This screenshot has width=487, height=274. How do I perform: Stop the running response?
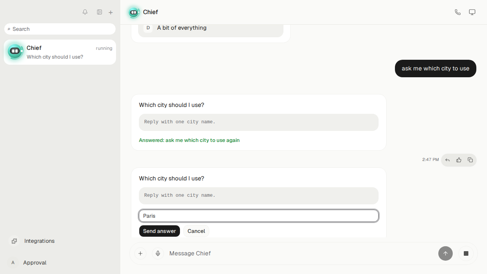click(466, 253)
